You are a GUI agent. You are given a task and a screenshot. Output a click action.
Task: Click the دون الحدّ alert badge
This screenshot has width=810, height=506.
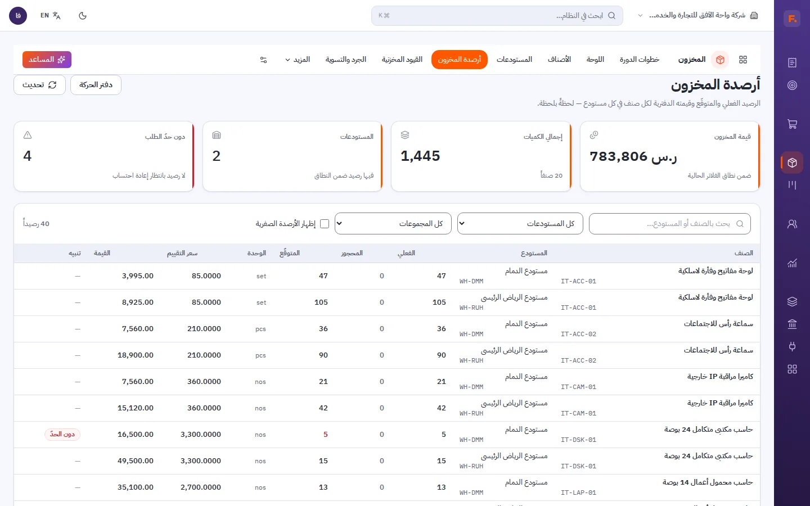tap(62, 435)
